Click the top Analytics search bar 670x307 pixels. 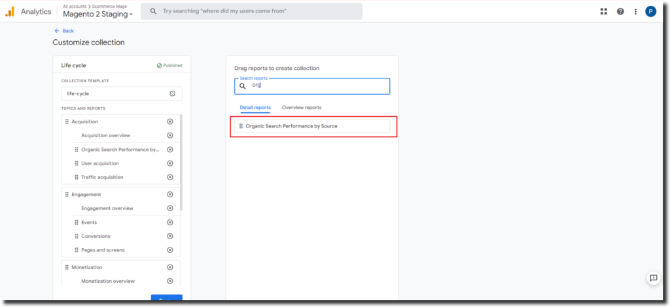[x=252, y=11]
